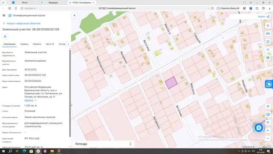Open Yandex Browser from the taskbar
This screenshot has height=154, width=273.
(x=38, y=151)
